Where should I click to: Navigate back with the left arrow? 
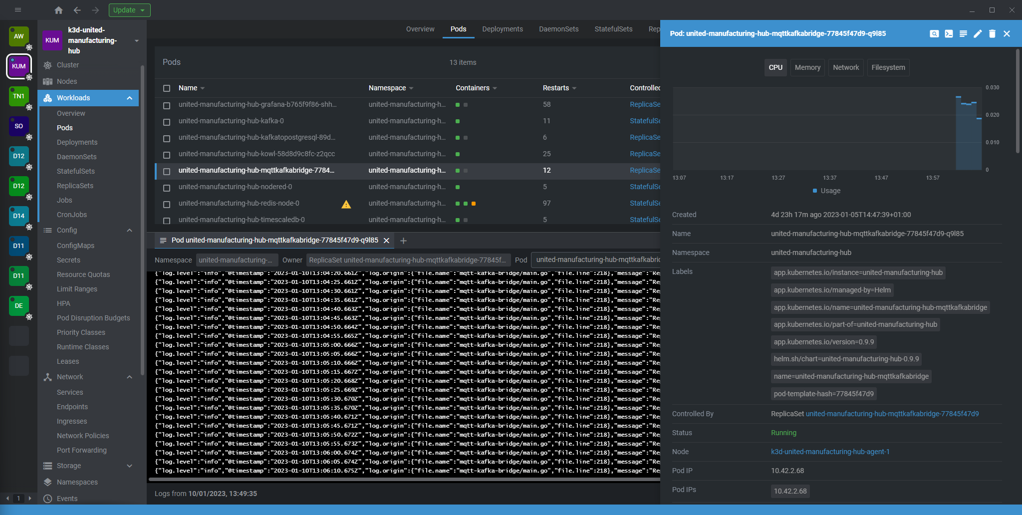pos(77,10)
